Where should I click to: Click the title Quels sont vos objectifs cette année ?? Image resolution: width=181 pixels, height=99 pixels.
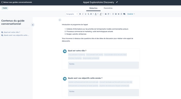[85, 78]
